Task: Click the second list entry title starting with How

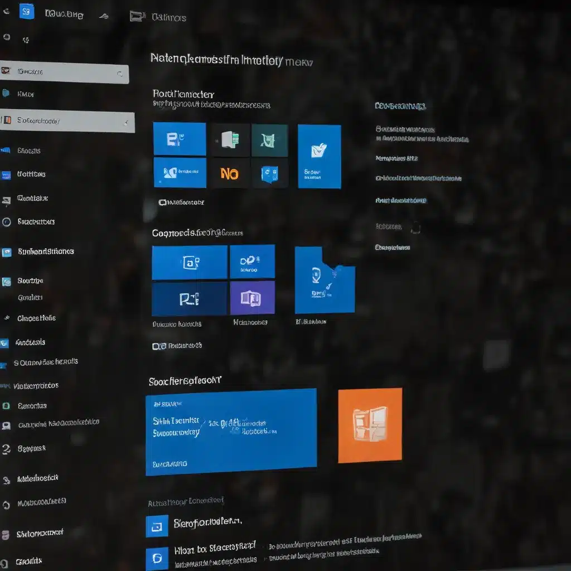Action: tap(215, 548)
